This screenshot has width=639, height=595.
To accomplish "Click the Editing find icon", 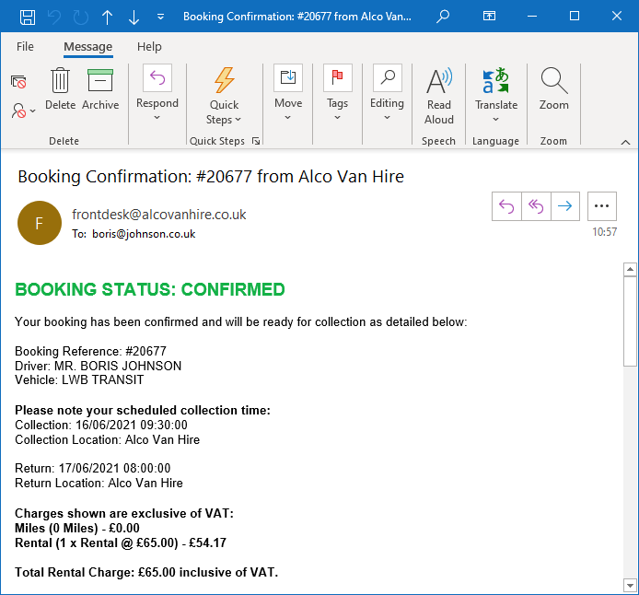I will (387, 77).
